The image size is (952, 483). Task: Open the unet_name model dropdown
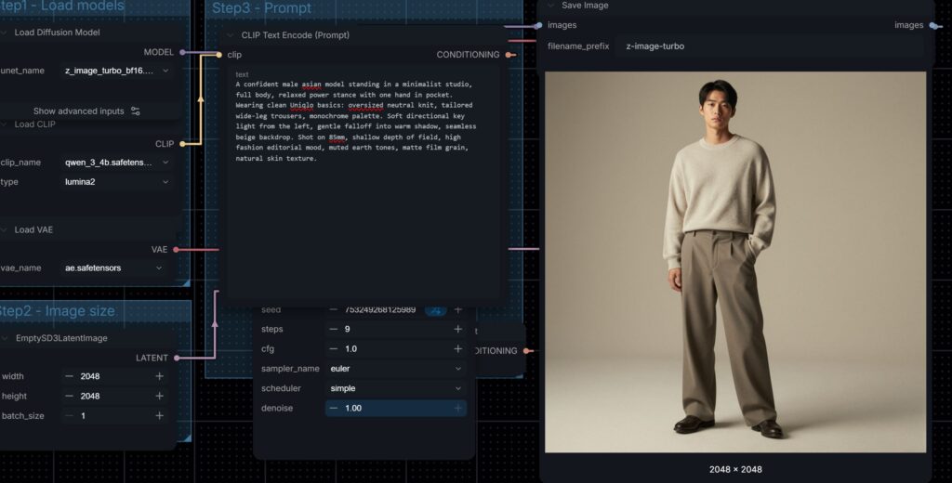tap(116, 71)
